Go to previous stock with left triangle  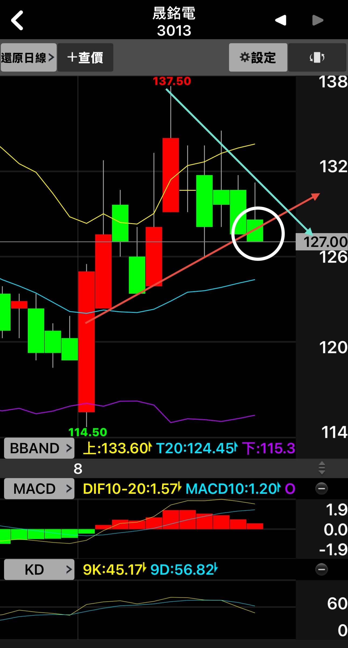[x=281, y=20]
